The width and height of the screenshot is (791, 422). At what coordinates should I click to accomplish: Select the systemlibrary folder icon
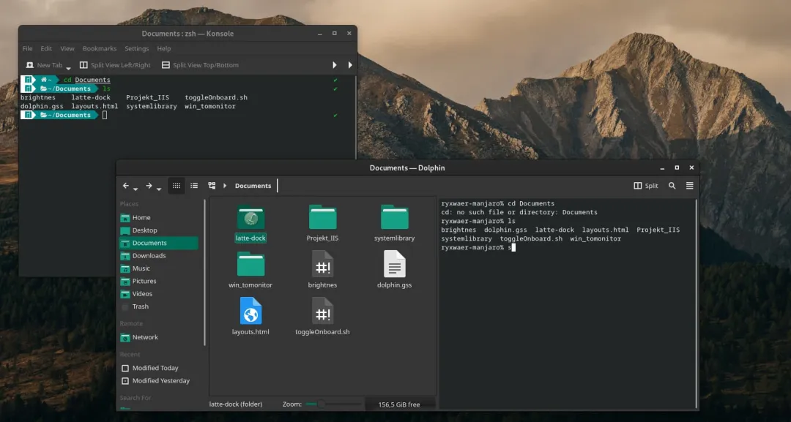tap(395, 217)
